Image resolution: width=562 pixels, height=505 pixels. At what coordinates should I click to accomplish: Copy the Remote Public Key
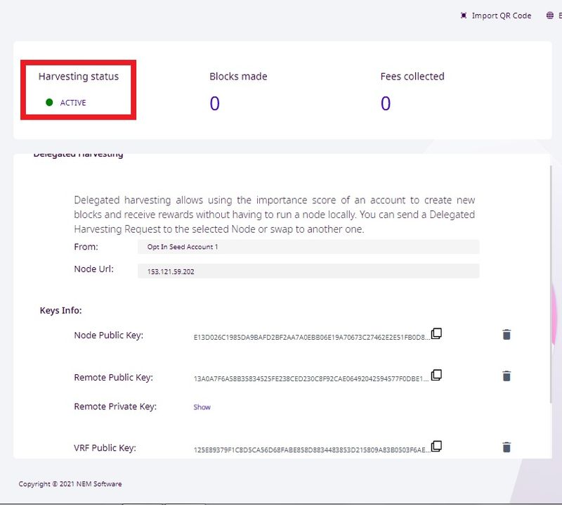(436, 376)
